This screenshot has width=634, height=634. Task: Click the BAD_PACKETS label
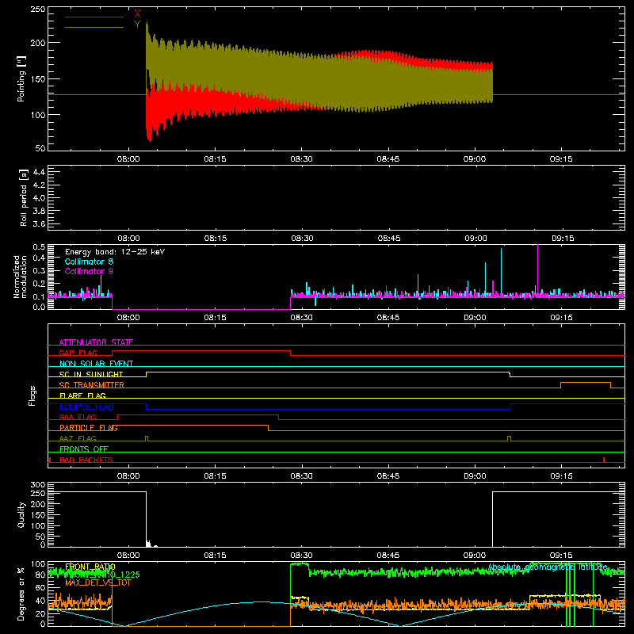pos(86,460)
